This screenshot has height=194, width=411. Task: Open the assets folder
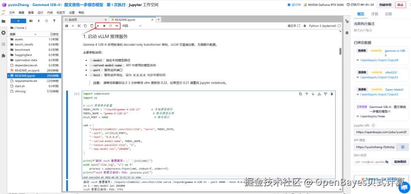34,39
